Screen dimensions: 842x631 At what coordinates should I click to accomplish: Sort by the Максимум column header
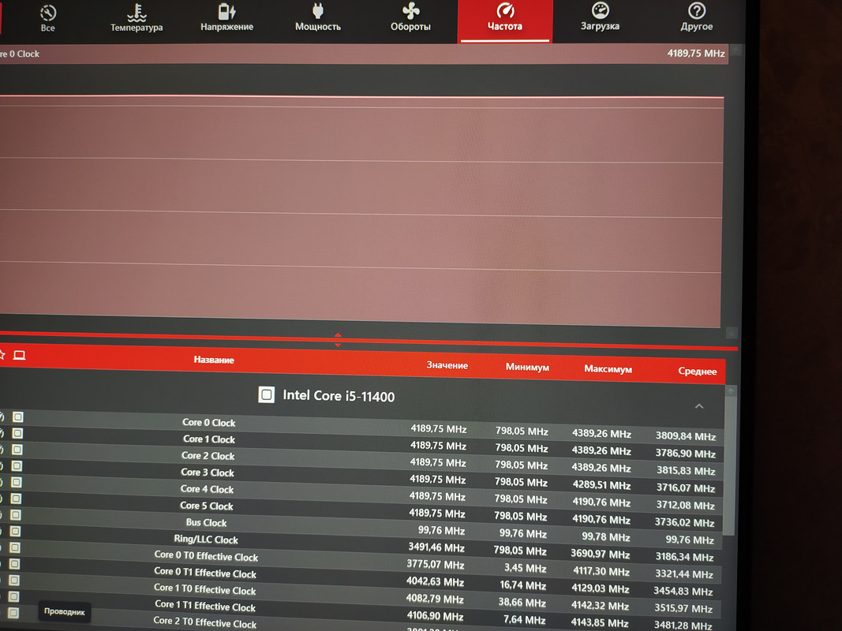pos(608,369)
